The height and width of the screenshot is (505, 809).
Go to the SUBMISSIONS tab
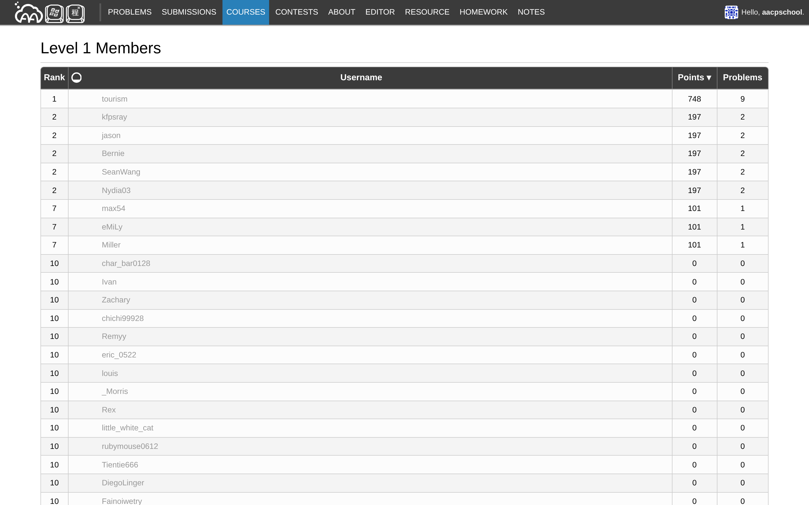click(x=188, y=12)
